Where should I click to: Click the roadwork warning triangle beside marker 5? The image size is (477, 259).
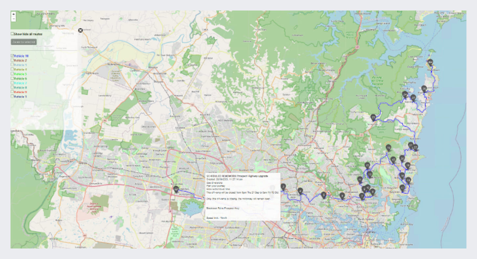click(x=328, y=192)
